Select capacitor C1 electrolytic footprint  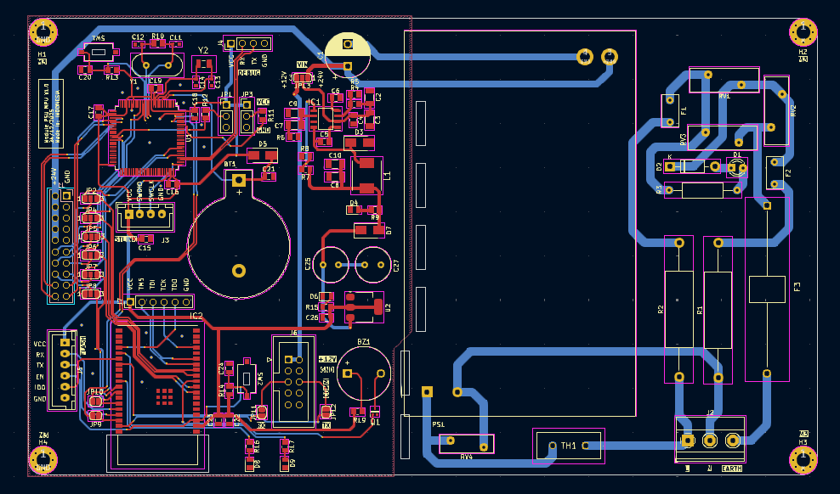(x=348, y=54)
